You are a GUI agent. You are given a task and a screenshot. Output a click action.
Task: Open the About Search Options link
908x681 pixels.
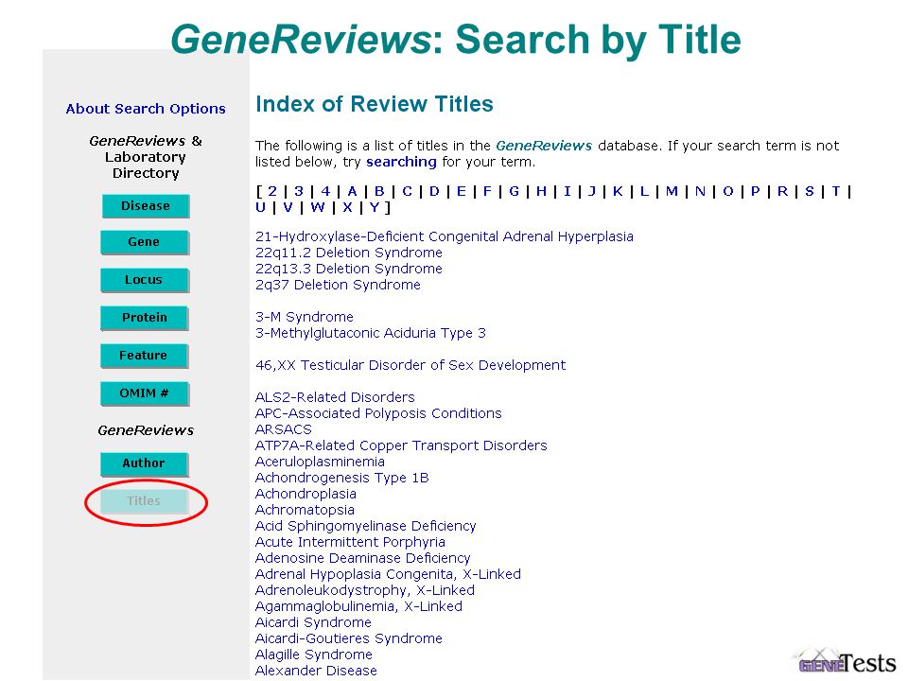(146, 109)
